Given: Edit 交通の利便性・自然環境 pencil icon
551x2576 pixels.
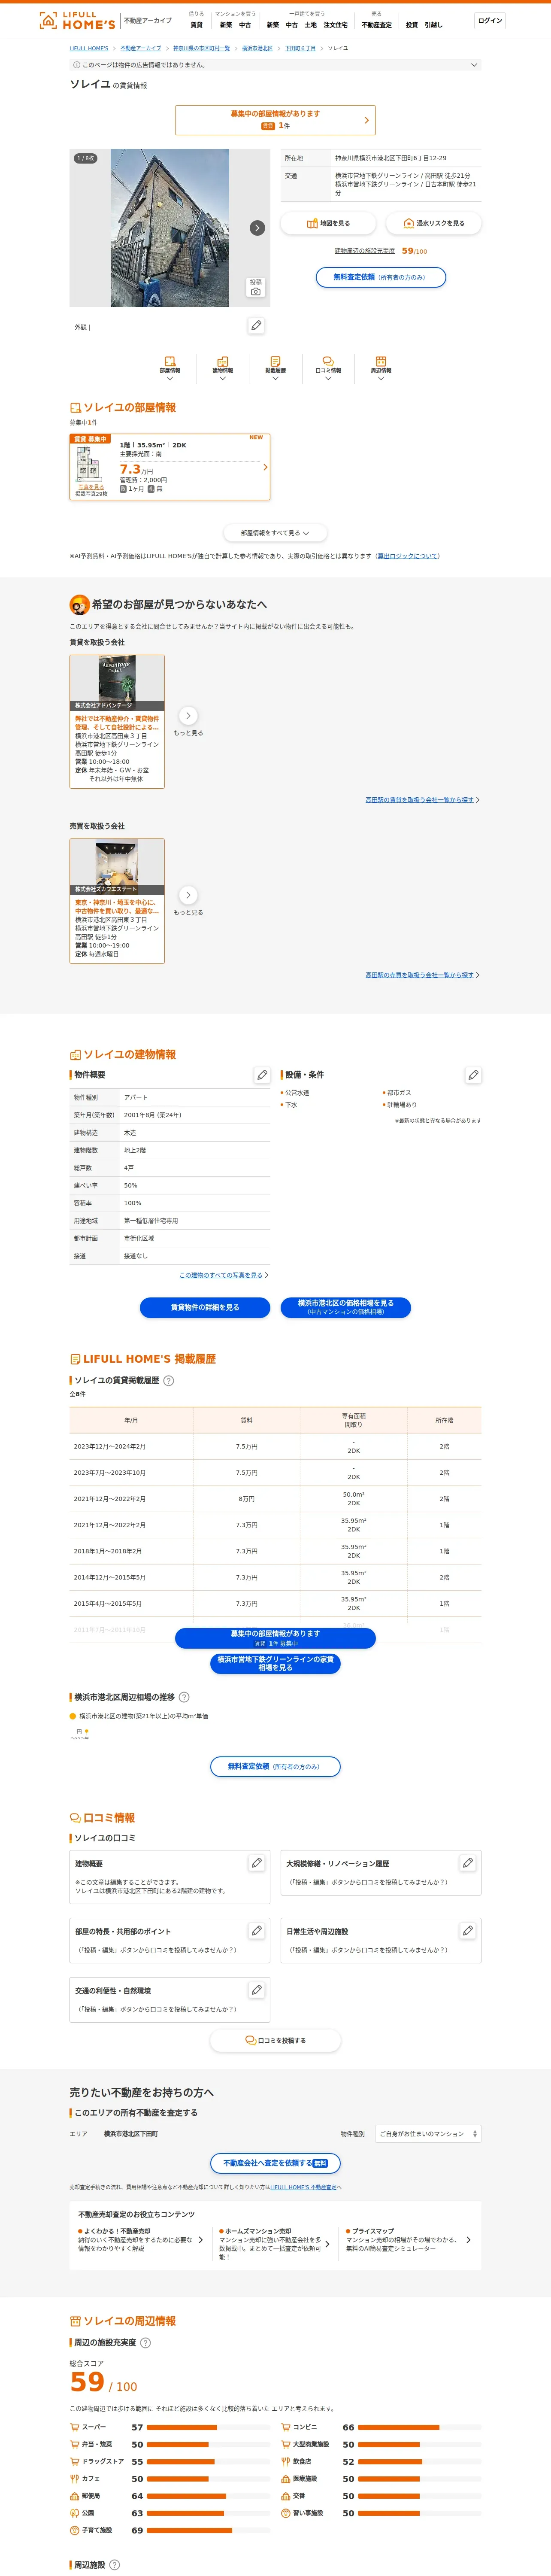Looking at the screenshot, I should coord(256,1990).
